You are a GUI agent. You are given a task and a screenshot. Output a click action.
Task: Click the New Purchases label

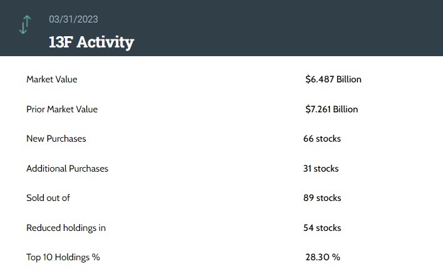(x=56, y=139)
